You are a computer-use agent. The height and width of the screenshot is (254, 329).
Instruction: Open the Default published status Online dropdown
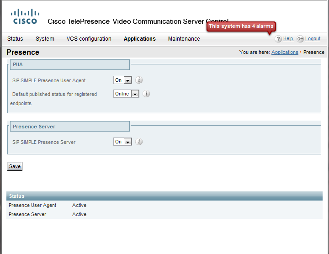126,94
